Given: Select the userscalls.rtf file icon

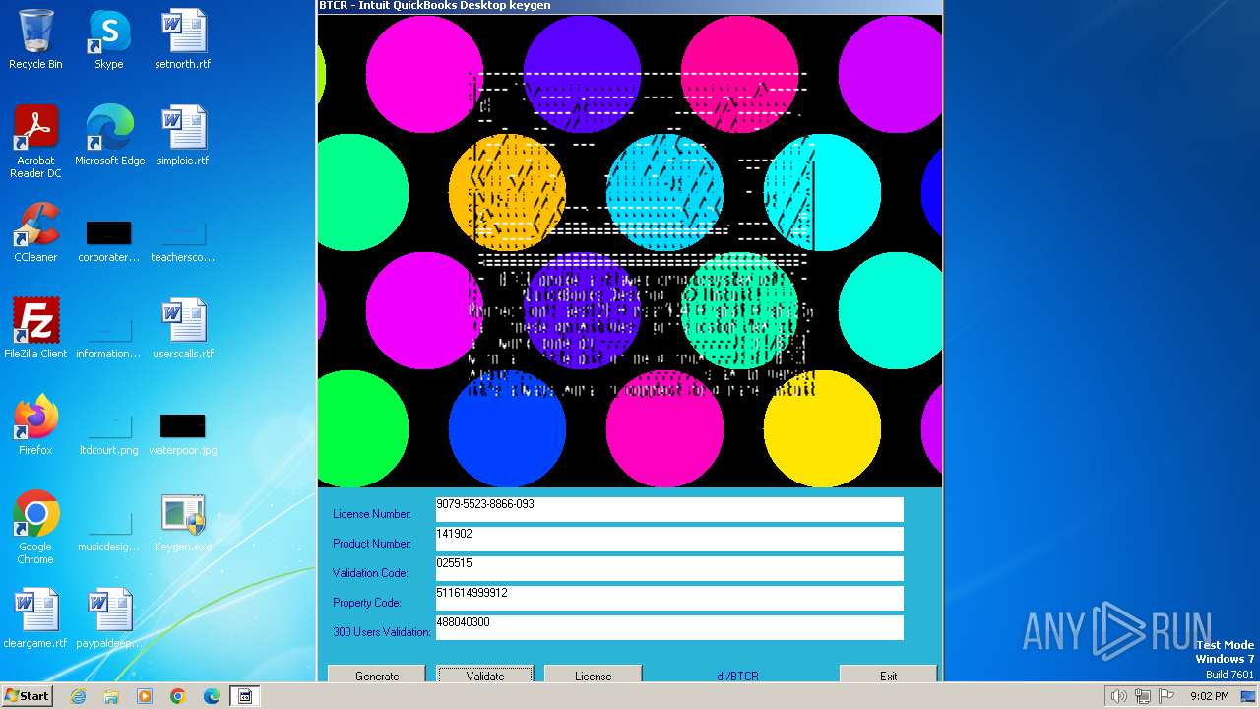Looking at the screenshot, I should [183, 330].
